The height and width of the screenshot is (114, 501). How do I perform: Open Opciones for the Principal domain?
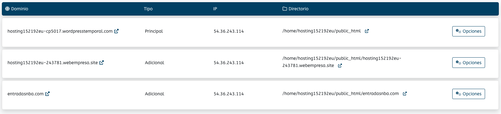click(x=468, y=31)
